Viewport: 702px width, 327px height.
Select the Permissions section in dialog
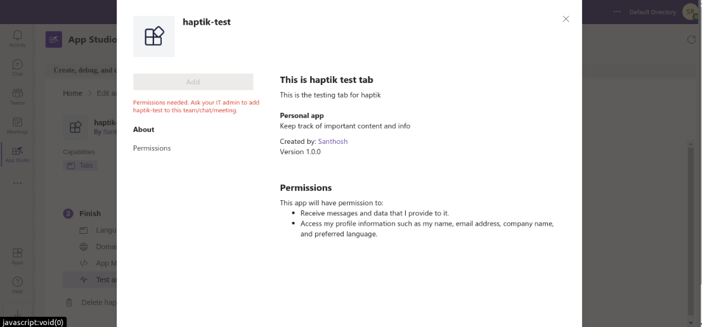152,148
